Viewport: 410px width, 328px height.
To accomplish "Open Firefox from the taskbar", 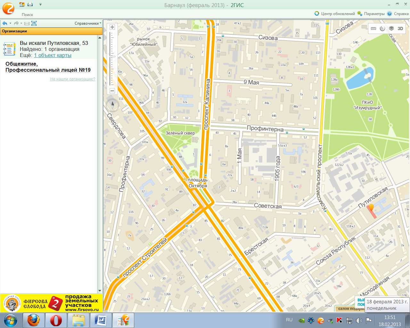I will click(x=33, y=320).
